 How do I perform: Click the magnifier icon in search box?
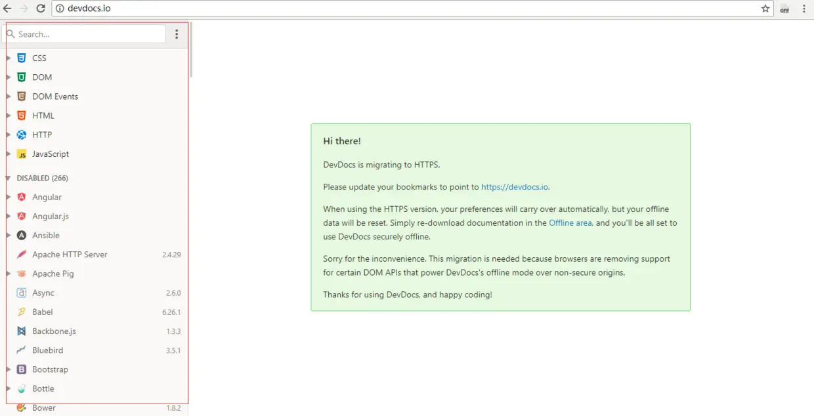[x=11, y=34]
